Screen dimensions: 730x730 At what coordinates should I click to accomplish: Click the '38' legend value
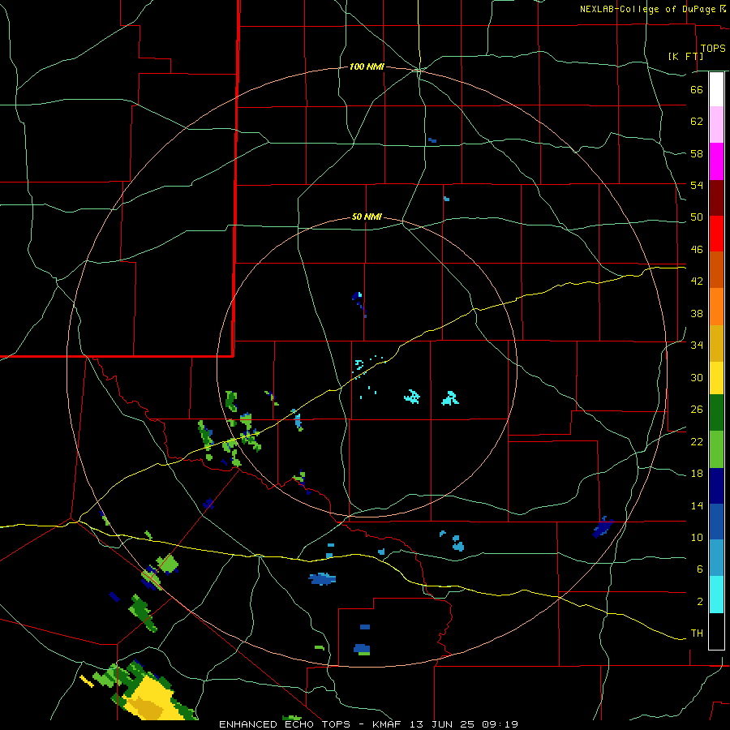coord(697,313)
